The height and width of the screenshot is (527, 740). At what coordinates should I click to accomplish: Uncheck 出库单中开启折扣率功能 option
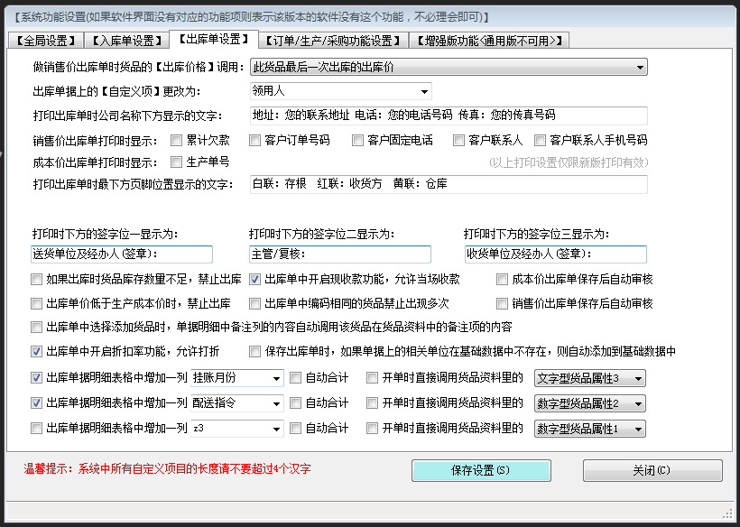tap(33, 353)
